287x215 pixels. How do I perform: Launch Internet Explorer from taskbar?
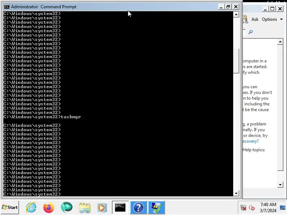pos(31,207)
